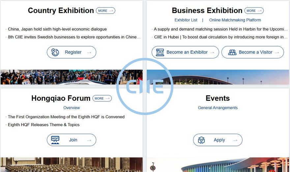The image size is (290, 172).
Task: Click the globe icon beside Register
Action: [55, 52]
